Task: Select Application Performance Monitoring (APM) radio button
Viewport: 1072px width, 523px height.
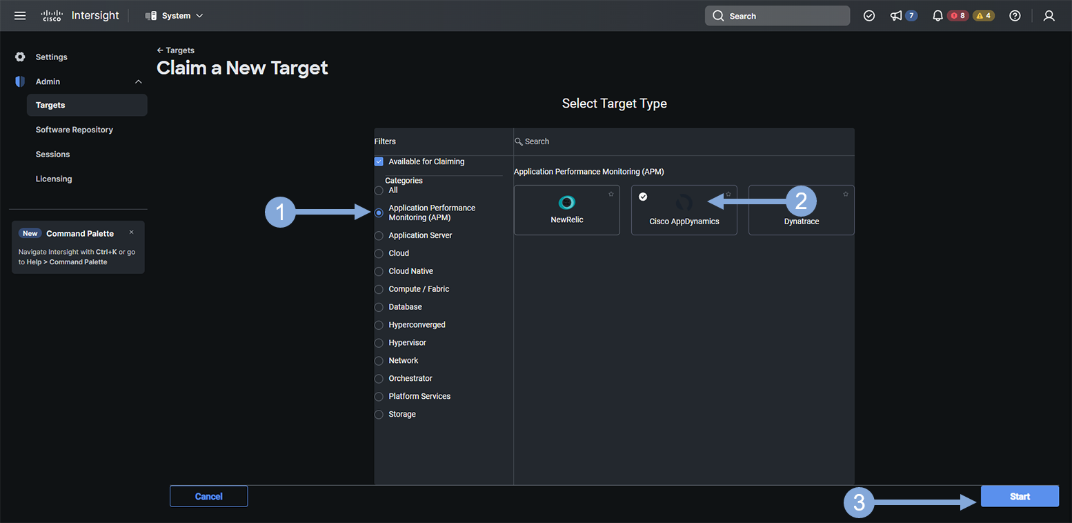Action: pyautogui.click(x=379, y=213)
